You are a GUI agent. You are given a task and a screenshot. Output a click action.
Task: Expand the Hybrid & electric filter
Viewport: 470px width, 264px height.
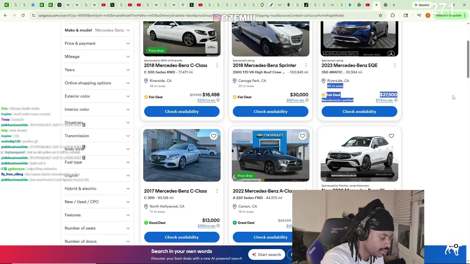97,188
